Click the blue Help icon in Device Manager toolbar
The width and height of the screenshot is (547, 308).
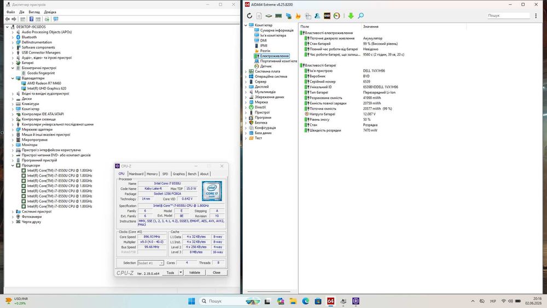point(31,19)
